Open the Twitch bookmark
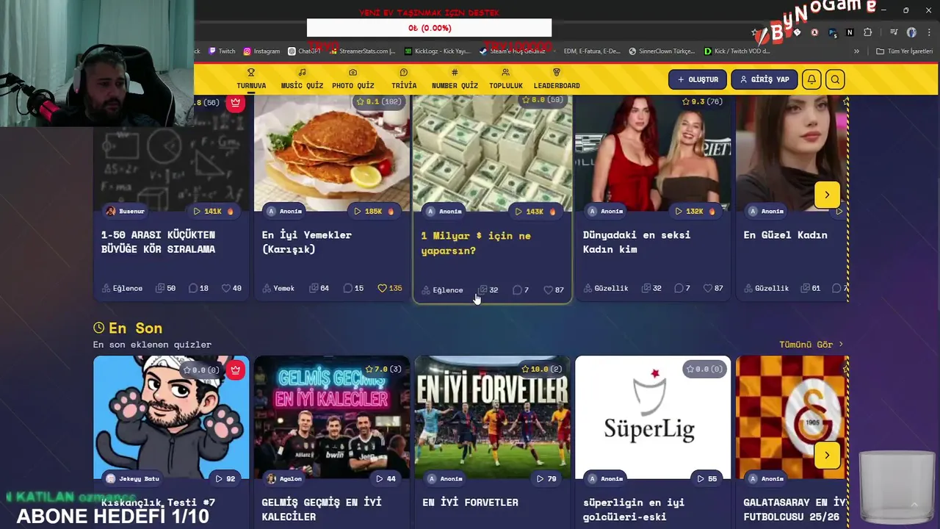 tap(222, 51)
